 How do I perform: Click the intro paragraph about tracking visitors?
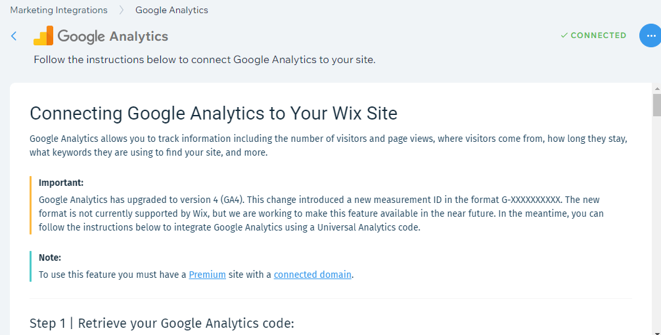click(329, 145)
